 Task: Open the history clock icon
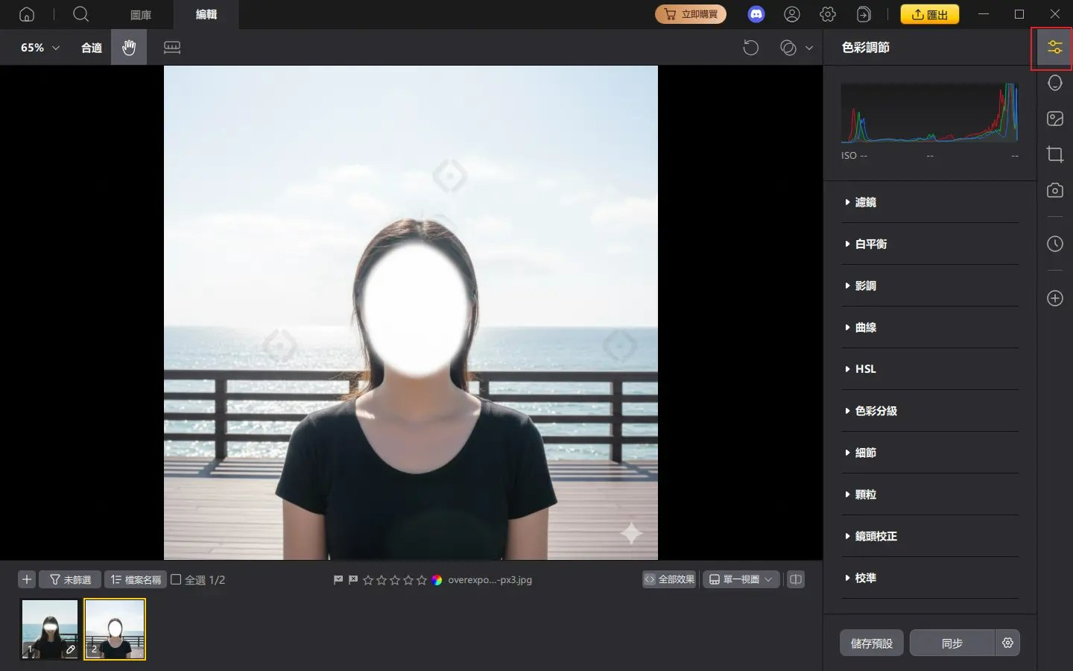pyautogui.click(x=1054, y=244)
